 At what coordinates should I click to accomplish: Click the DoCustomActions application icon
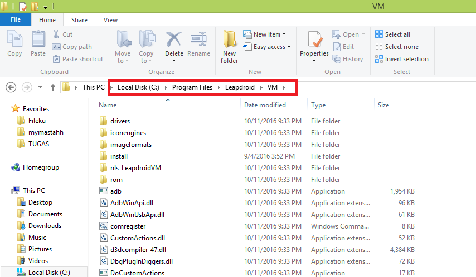point(104,273)
